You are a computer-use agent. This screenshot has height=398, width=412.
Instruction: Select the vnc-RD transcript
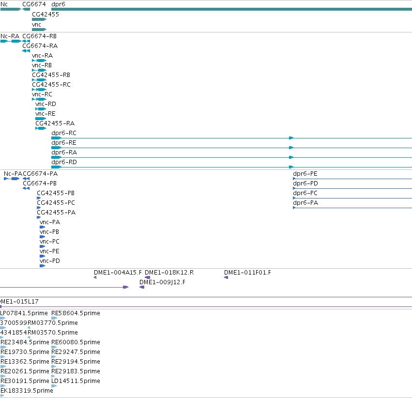click(x=41, y=109)
